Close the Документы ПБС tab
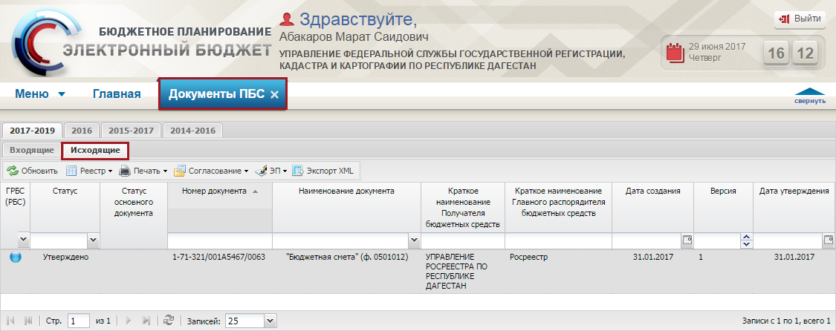The width and height of the screenshot is (836, 331). point(274,95)
